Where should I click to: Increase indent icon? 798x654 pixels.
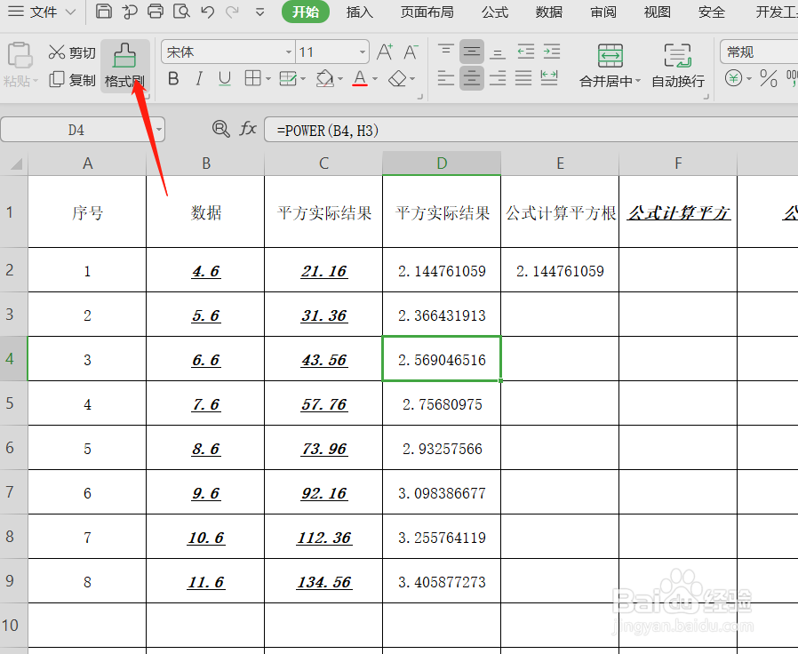point(552,52)
